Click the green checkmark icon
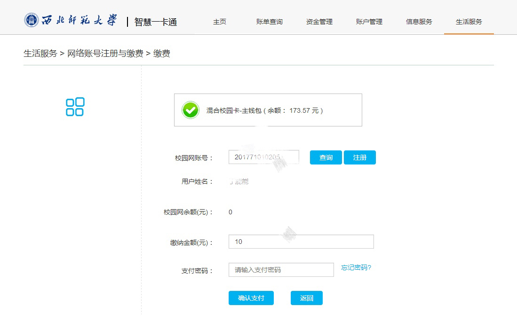 point(191,110)
